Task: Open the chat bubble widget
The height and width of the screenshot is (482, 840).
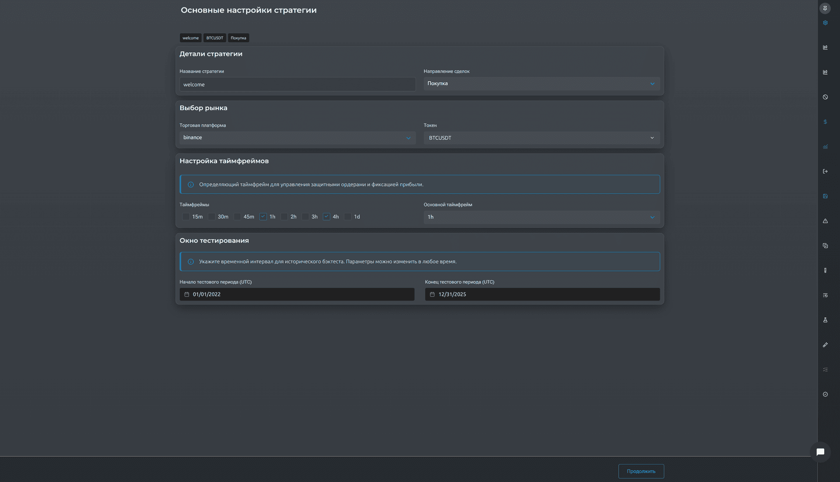Action: tap(820, 452)
